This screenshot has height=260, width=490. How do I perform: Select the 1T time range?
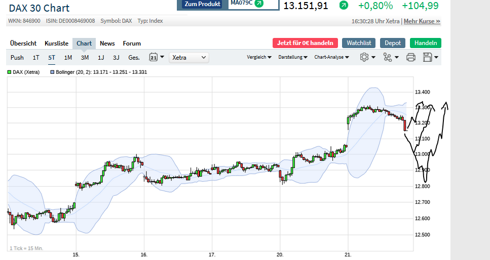click(x=35, y=58)
